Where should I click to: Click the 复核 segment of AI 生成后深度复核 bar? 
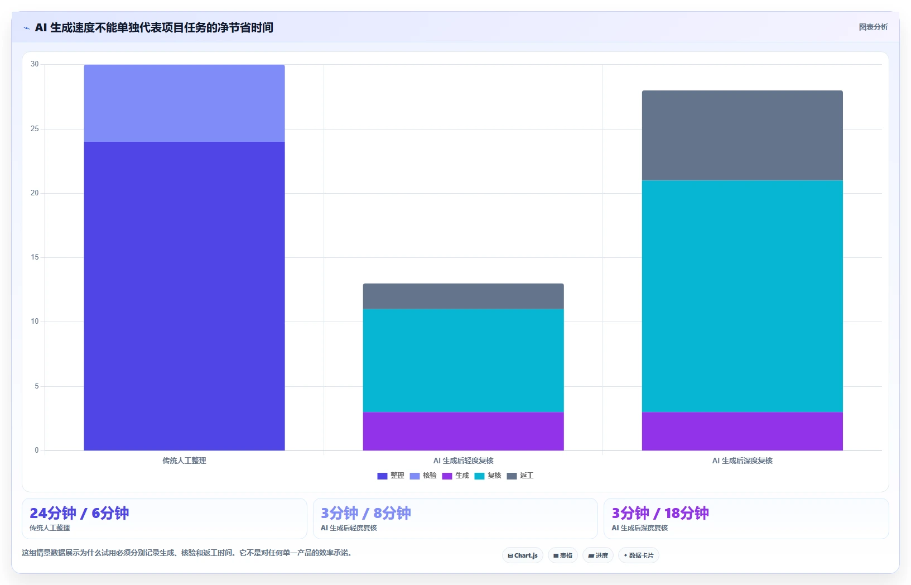(x=742, y=296)
